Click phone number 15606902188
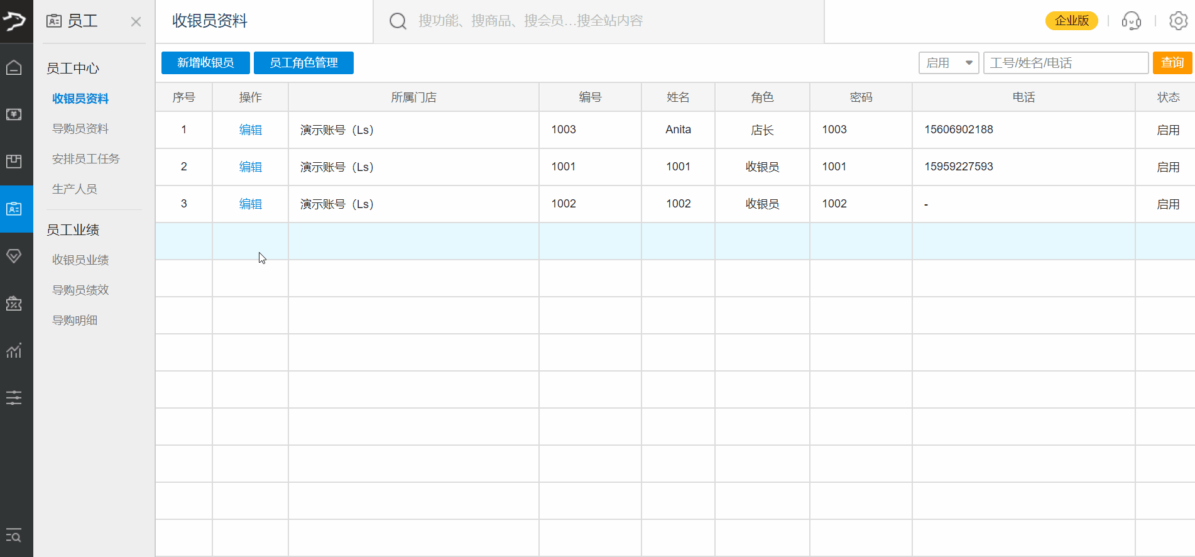This screenshot has height=557, width=1195. [x=959, y=130]
